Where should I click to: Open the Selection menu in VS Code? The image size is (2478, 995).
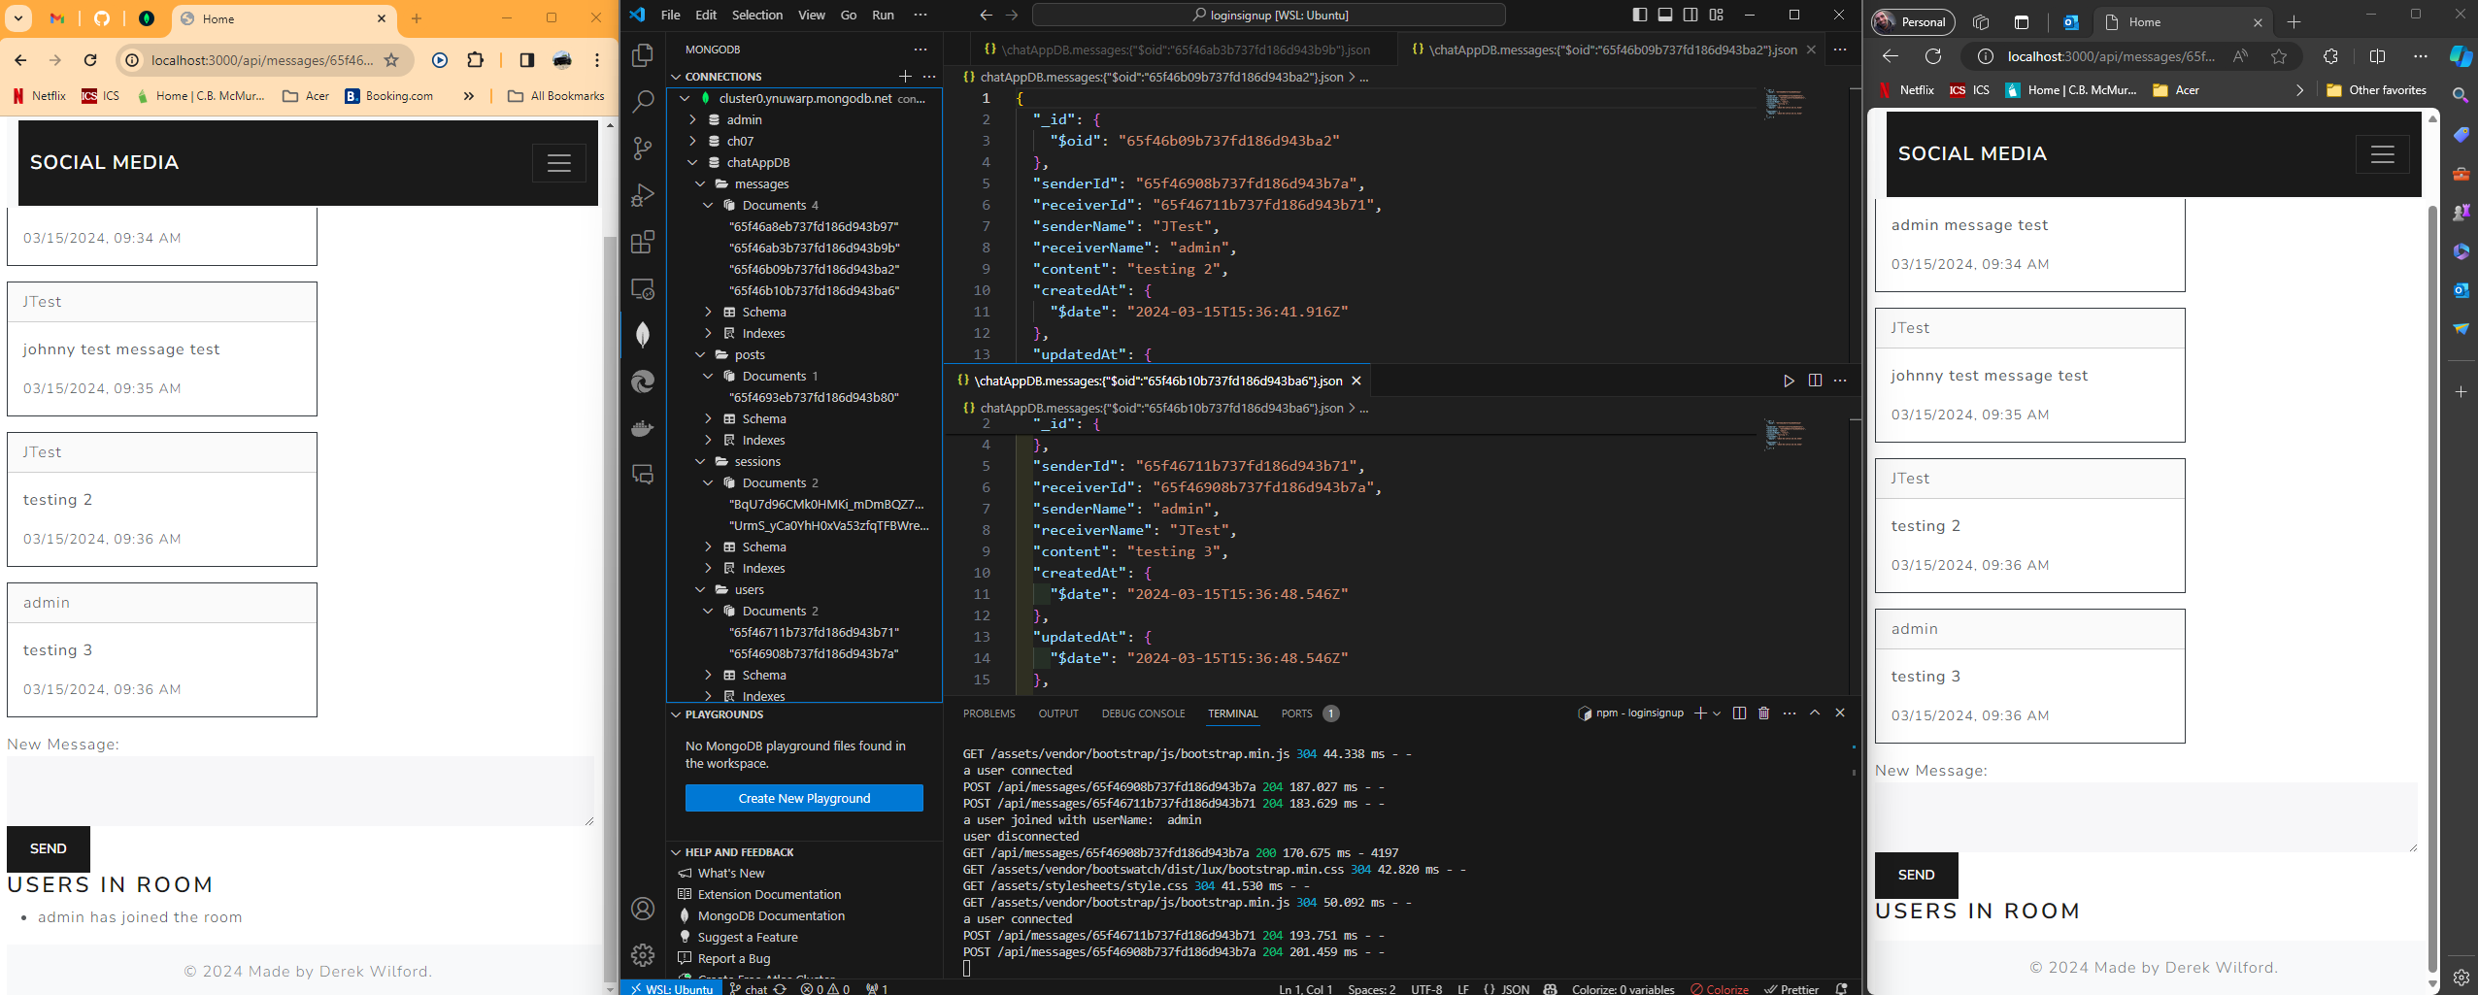pos(756,15)
